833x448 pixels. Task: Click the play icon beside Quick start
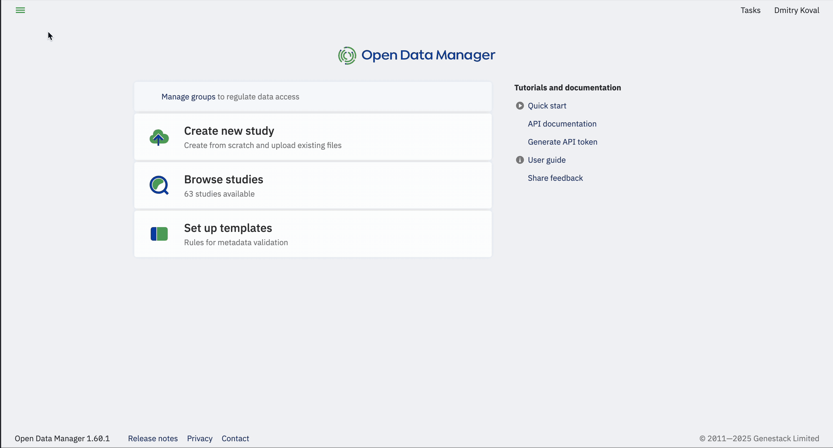coord(520,106)
